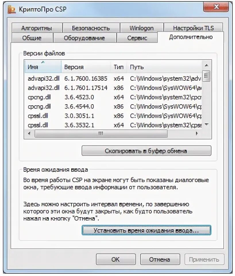Sort file list by Имя column
235x276 pixels.
[43, 67]
